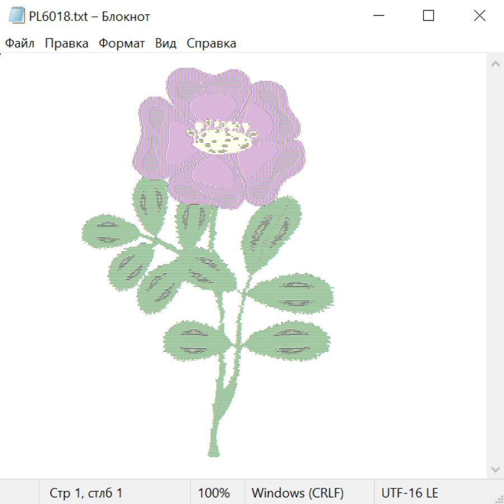The width and height of the screenshot is (504, 504).
Task: Open the Правка menu
Action: coord(67,44)
